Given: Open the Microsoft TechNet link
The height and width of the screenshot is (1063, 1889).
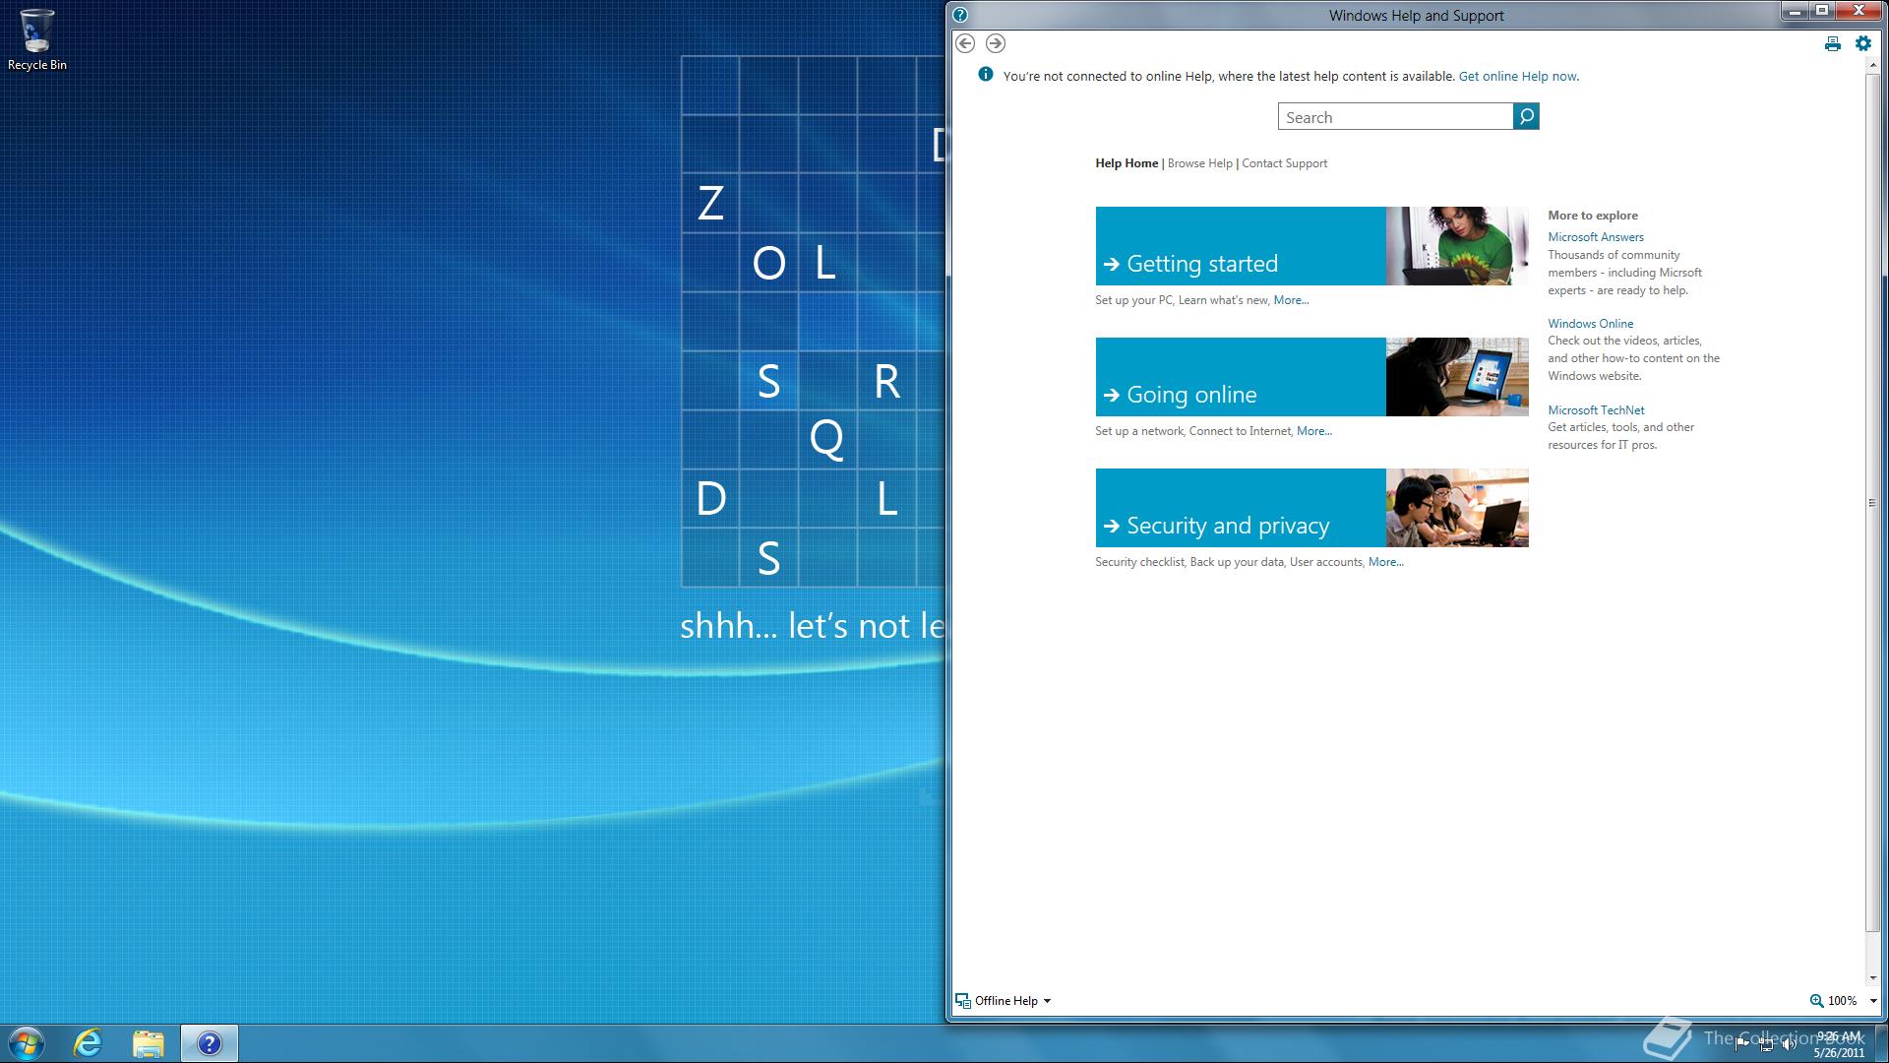Looking at the screenshot, I should click(1596, 410).
